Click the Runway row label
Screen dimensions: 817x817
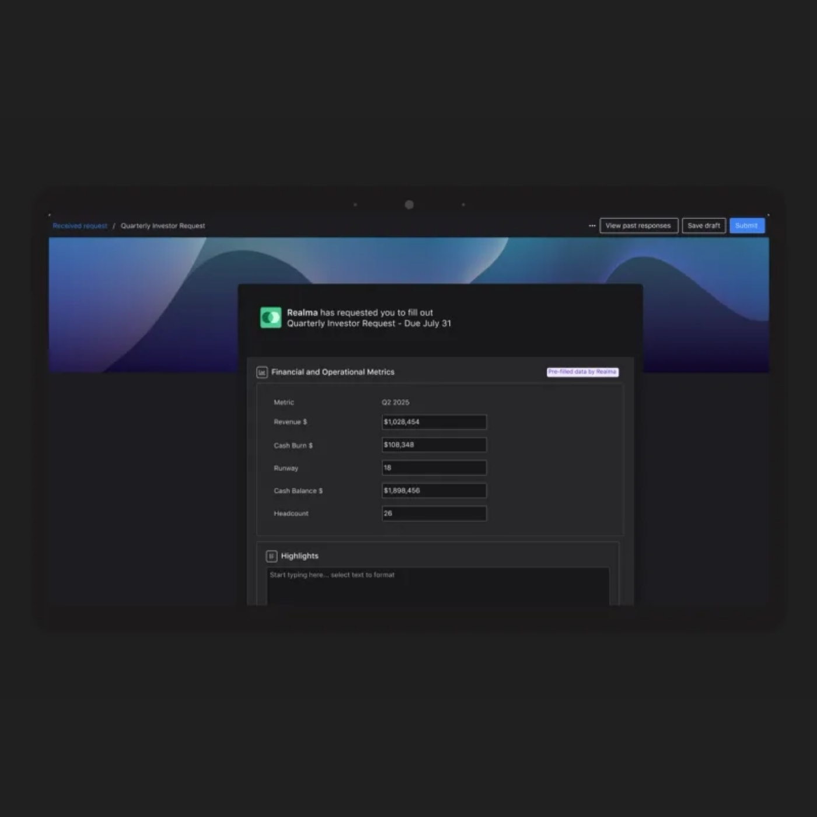286,468
